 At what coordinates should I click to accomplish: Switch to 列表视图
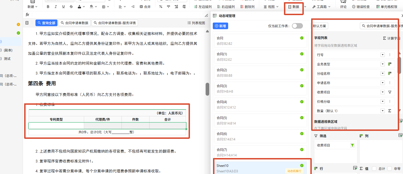click(x=196, y=23)
